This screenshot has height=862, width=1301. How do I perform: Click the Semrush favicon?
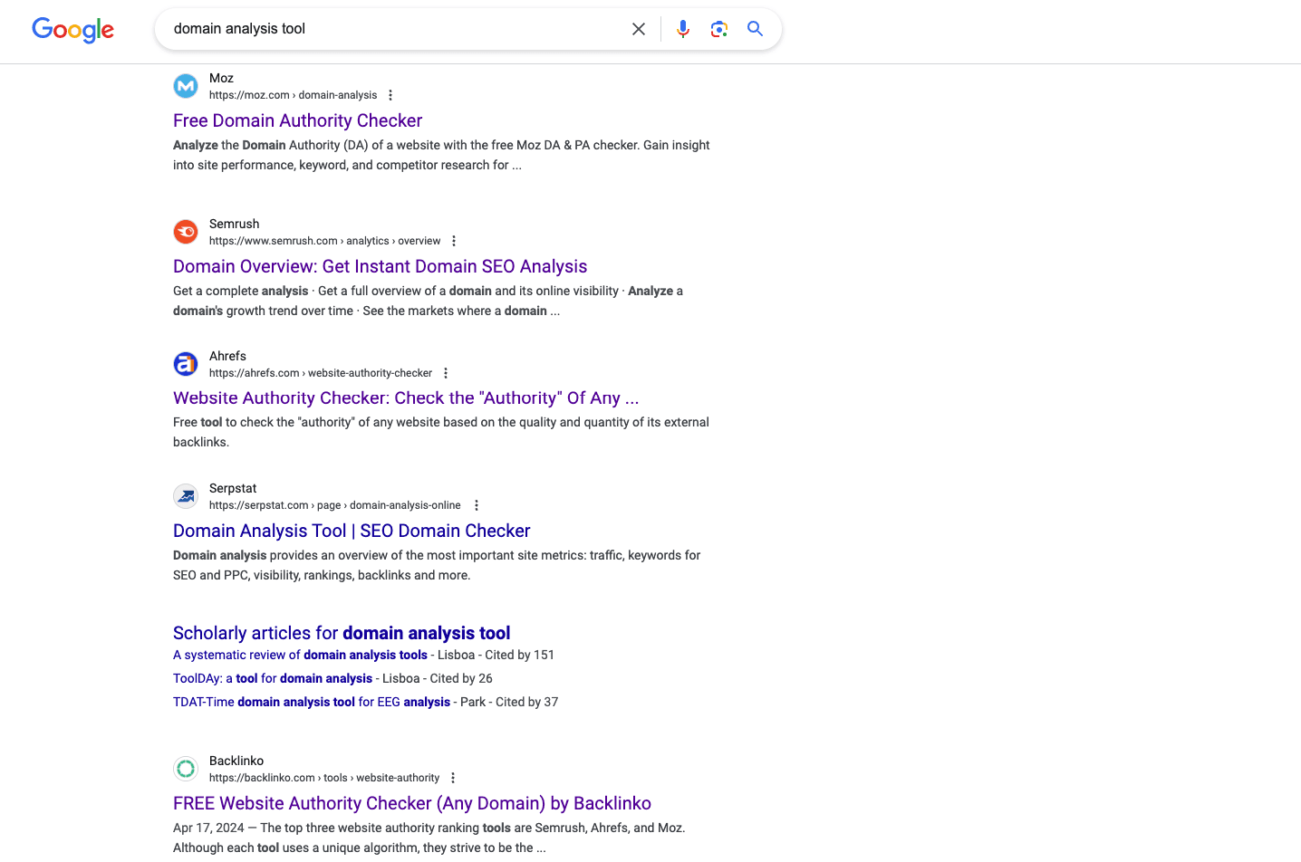(x=186, y=232)
